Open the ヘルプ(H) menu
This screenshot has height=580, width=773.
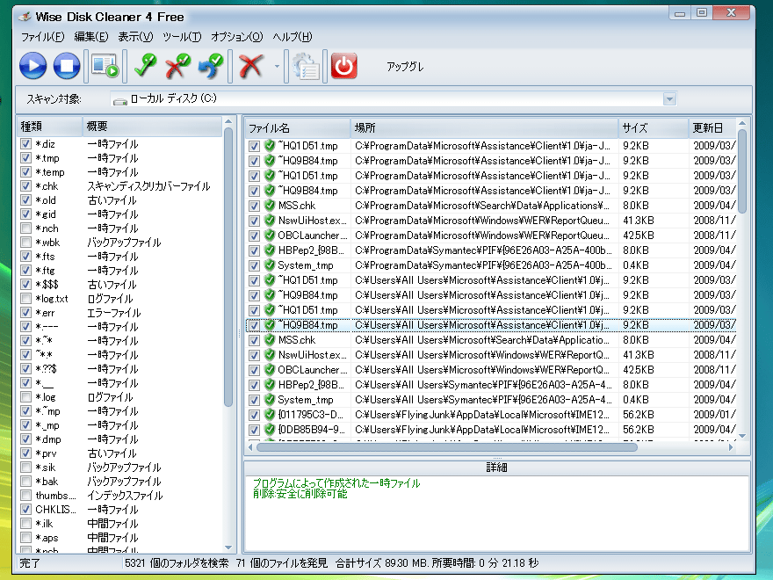pos(293,37)
